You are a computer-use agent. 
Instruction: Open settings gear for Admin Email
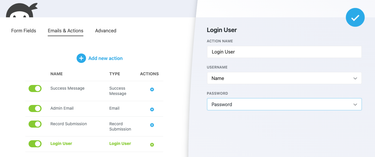pos(152,109)
